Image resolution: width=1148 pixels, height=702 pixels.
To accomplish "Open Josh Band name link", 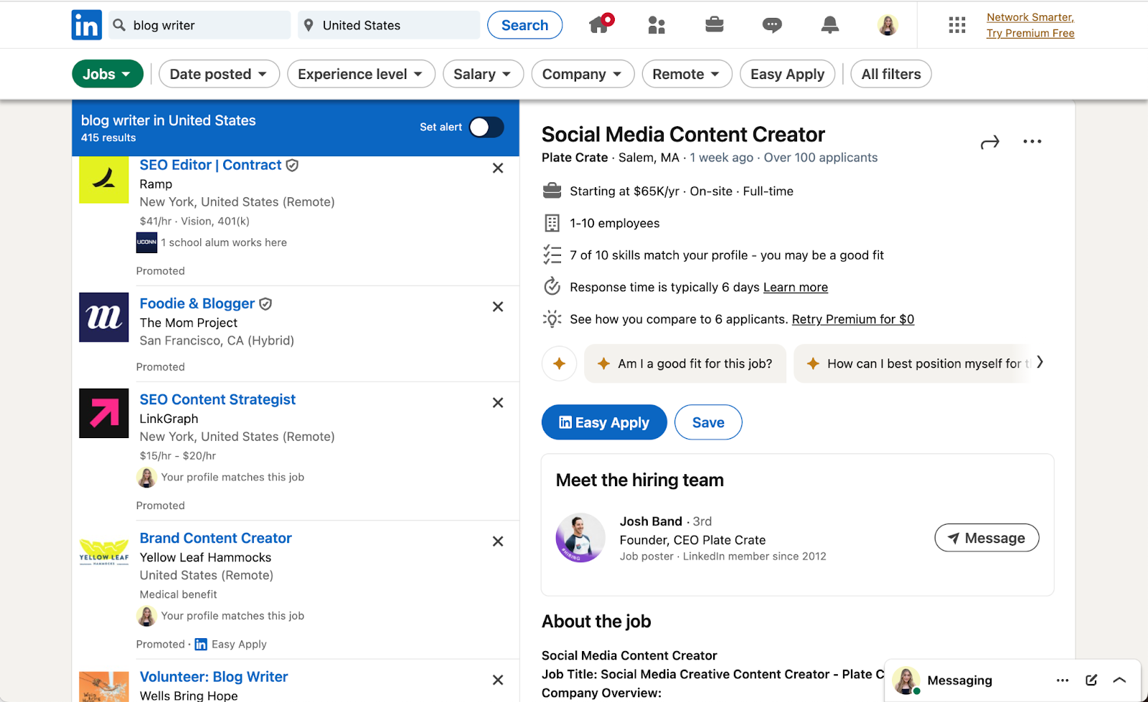I will (x=651, y=521).
